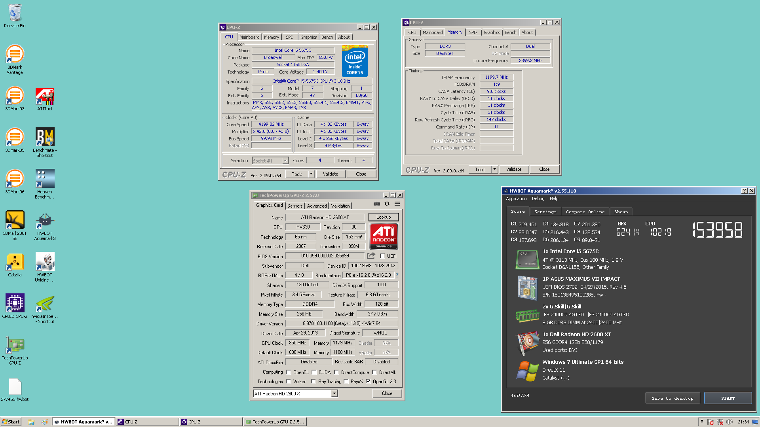
Task: Click Save to desktop in Aquamark
Action: pos(673,399)
